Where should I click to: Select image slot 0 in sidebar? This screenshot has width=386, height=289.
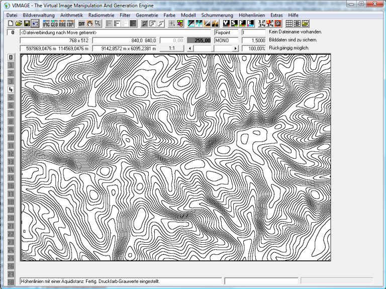(11, 57)
